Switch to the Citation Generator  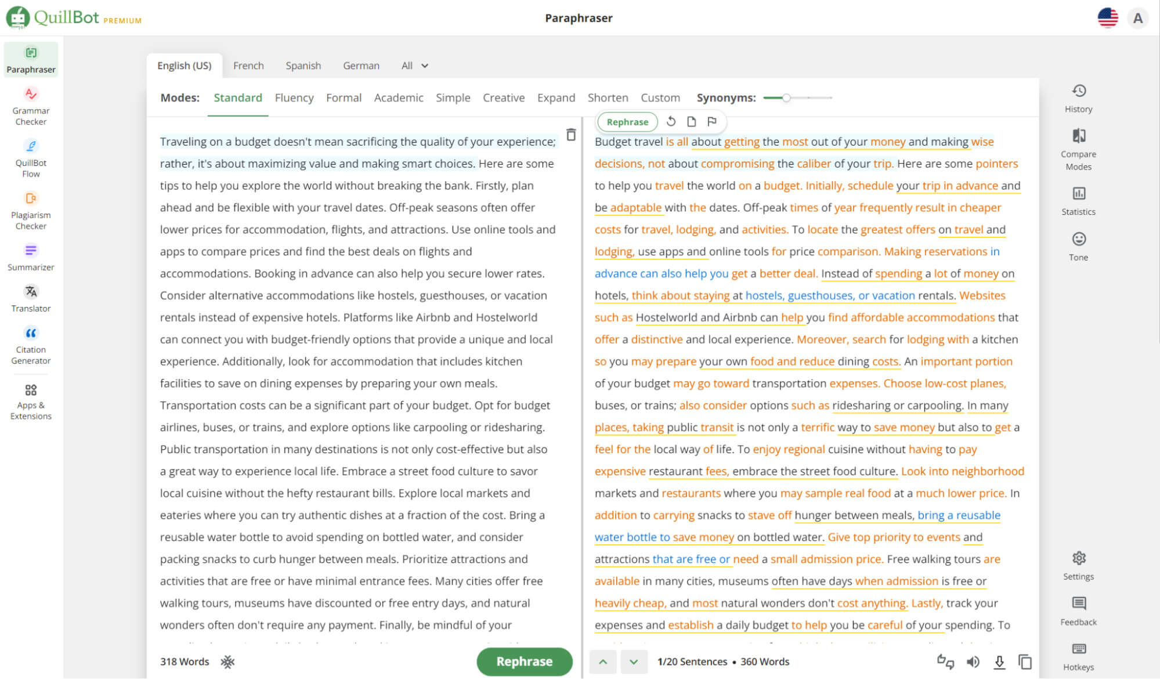point(31,345)
